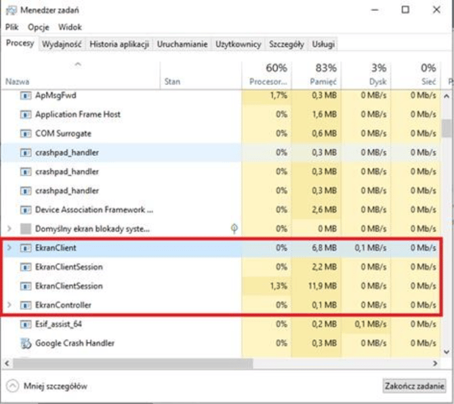Switch to the Usługi tab
454x404 pixels.
point(322,44)
